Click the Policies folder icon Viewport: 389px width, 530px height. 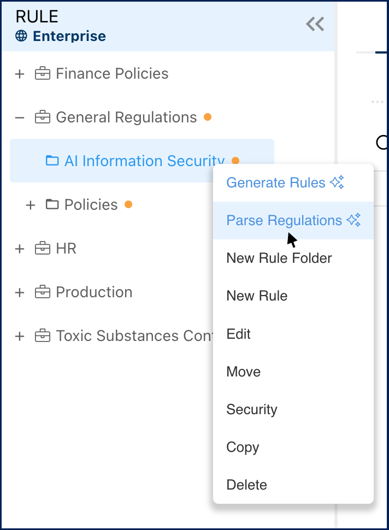click(x=52, y=204)
